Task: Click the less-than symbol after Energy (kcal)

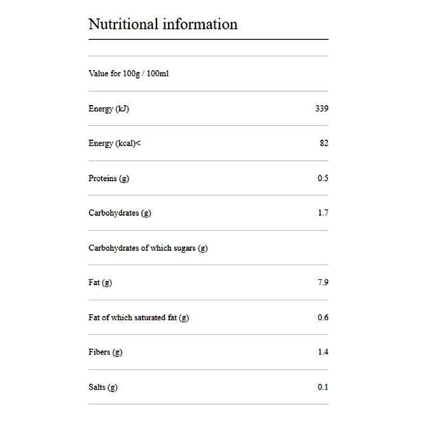Action: click(x=138, y=143)
